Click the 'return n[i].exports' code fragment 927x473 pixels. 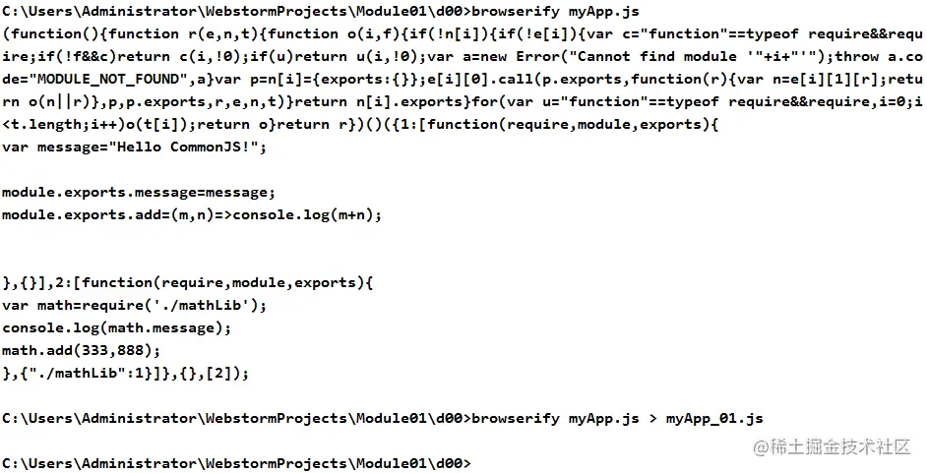[x=378, y=102]
